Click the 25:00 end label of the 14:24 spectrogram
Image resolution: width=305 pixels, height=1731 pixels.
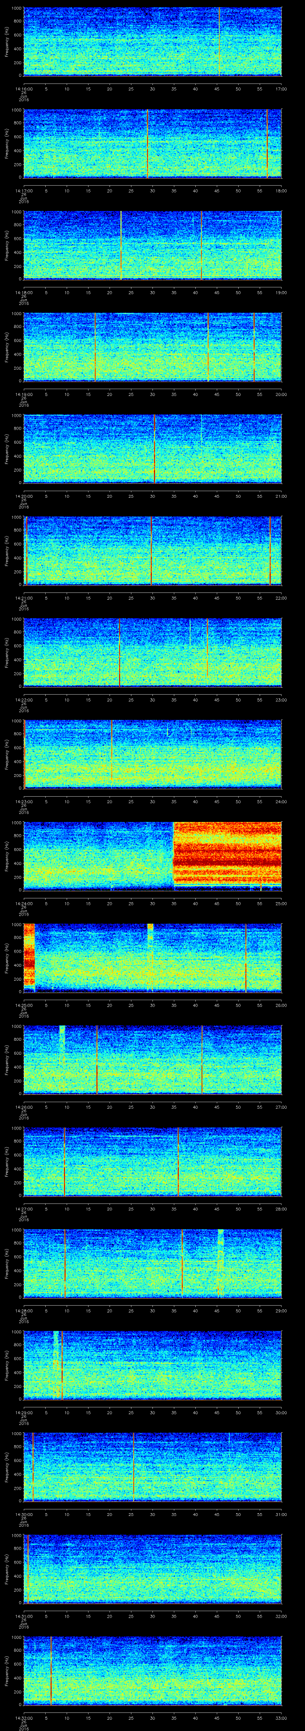point(281,903)
